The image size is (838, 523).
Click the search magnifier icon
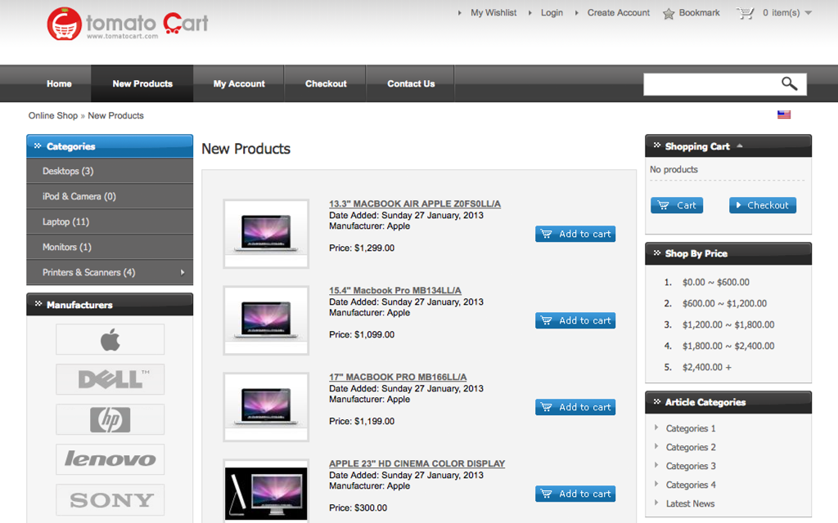pos(789,83)
